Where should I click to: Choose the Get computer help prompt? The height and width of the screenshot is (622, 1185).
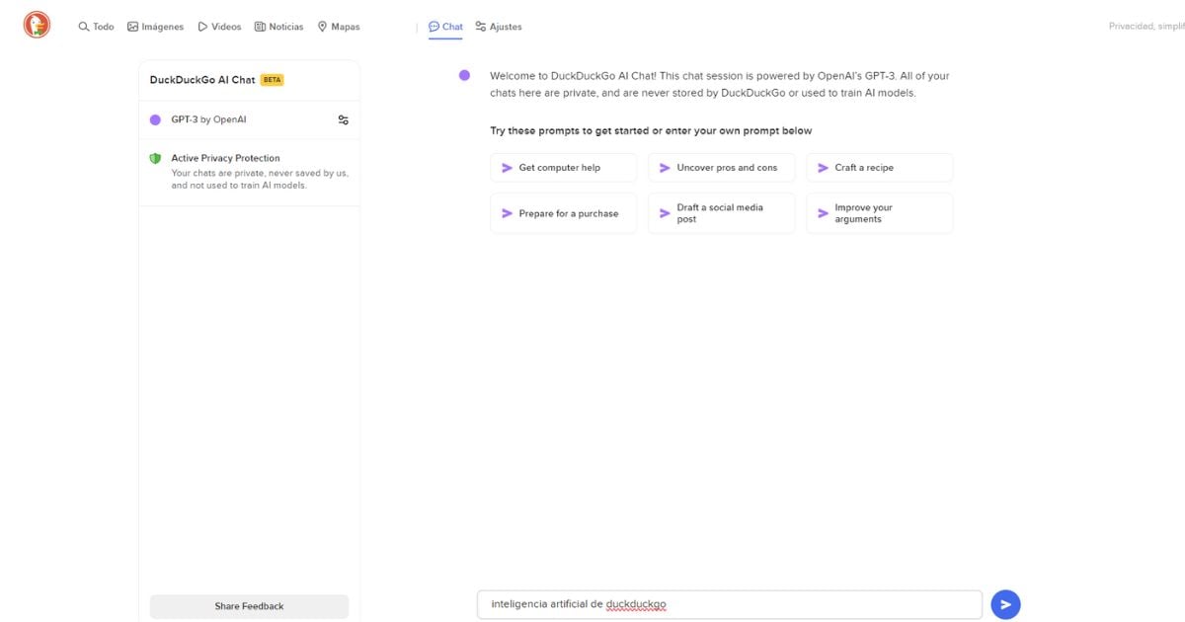pyautogui.click(x=563, y=168)
